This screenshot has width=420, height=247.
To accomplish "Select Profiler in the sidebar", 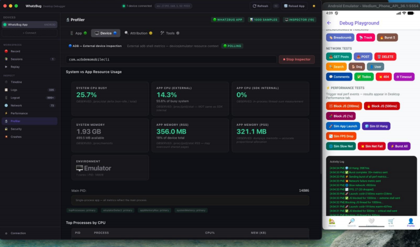I will (30, 121).
